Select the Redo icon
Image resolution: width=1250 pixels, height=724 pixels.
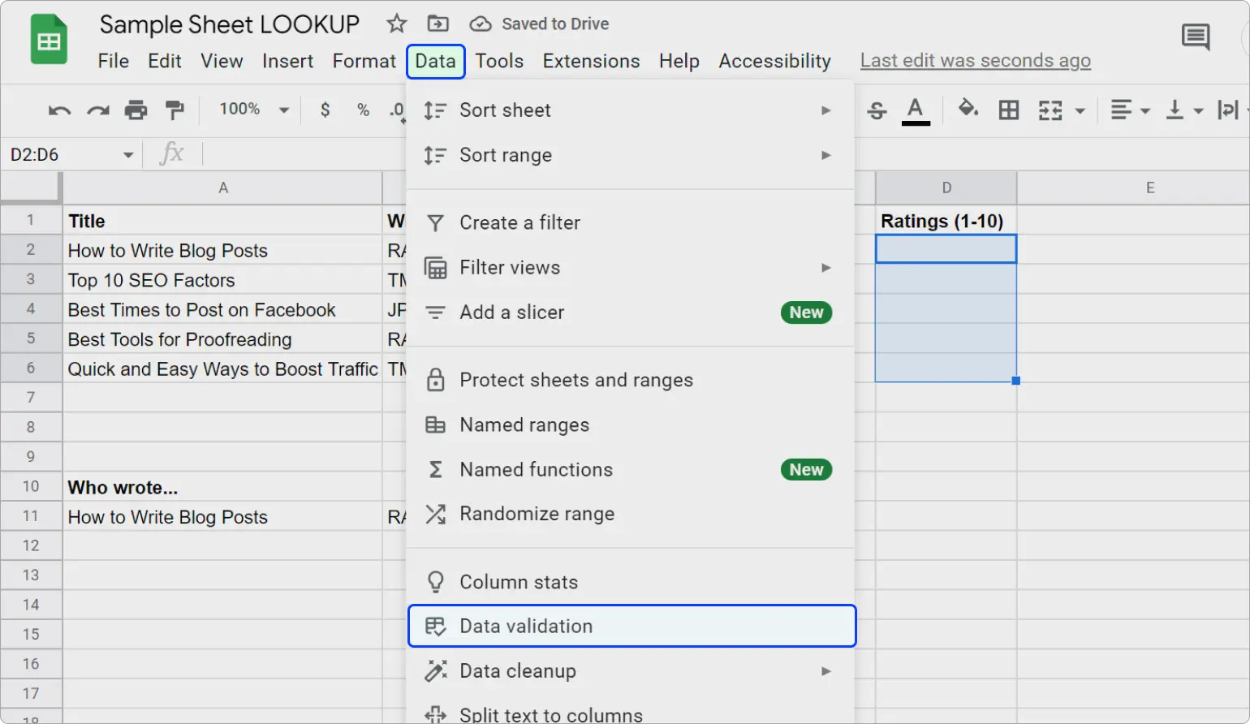97,110
